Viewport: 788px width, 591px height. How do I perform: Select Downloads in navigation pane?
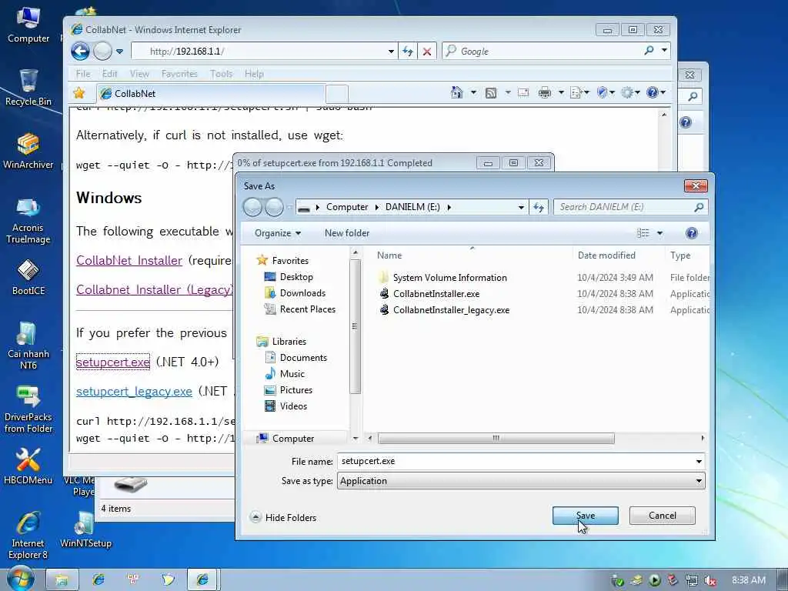click(302, 293)
